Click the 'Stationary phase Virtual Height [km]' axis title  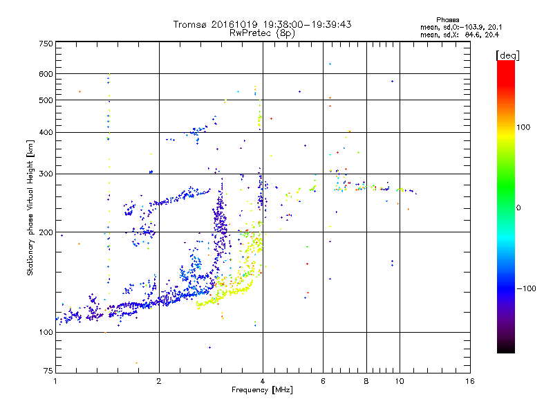(30, 207)
